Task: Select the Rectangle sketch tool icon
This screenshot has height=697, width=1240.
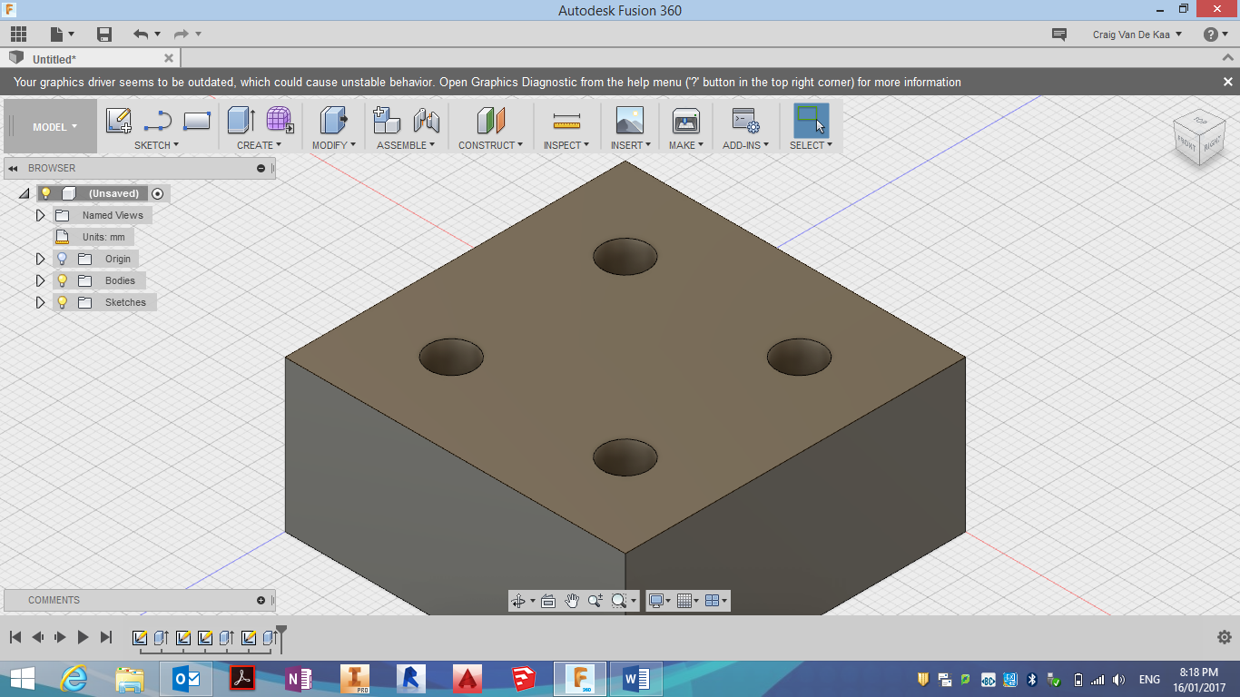Action: click(197, 121)
